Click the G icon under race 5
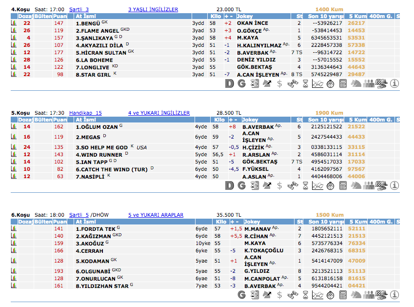Viewport: 414px width, 307px height. [x=241, y=185]
